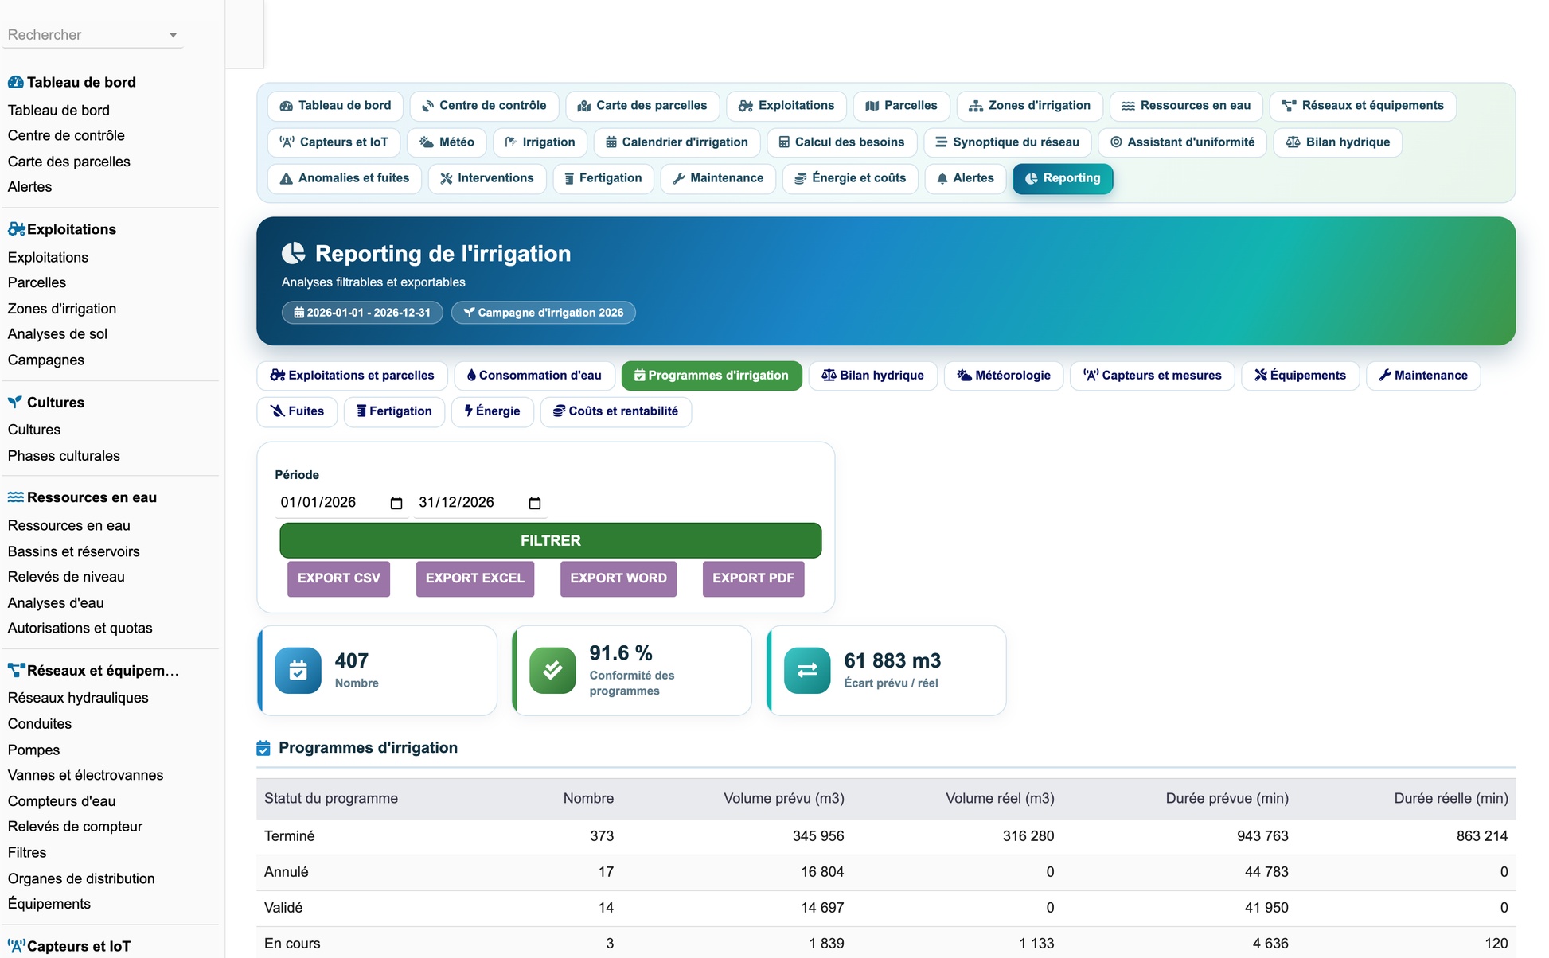This screenshot has width=1549, height=958.
Task: Click the gauge icon in Tableau de bord top tab
Action: click(x=286, y=106)
